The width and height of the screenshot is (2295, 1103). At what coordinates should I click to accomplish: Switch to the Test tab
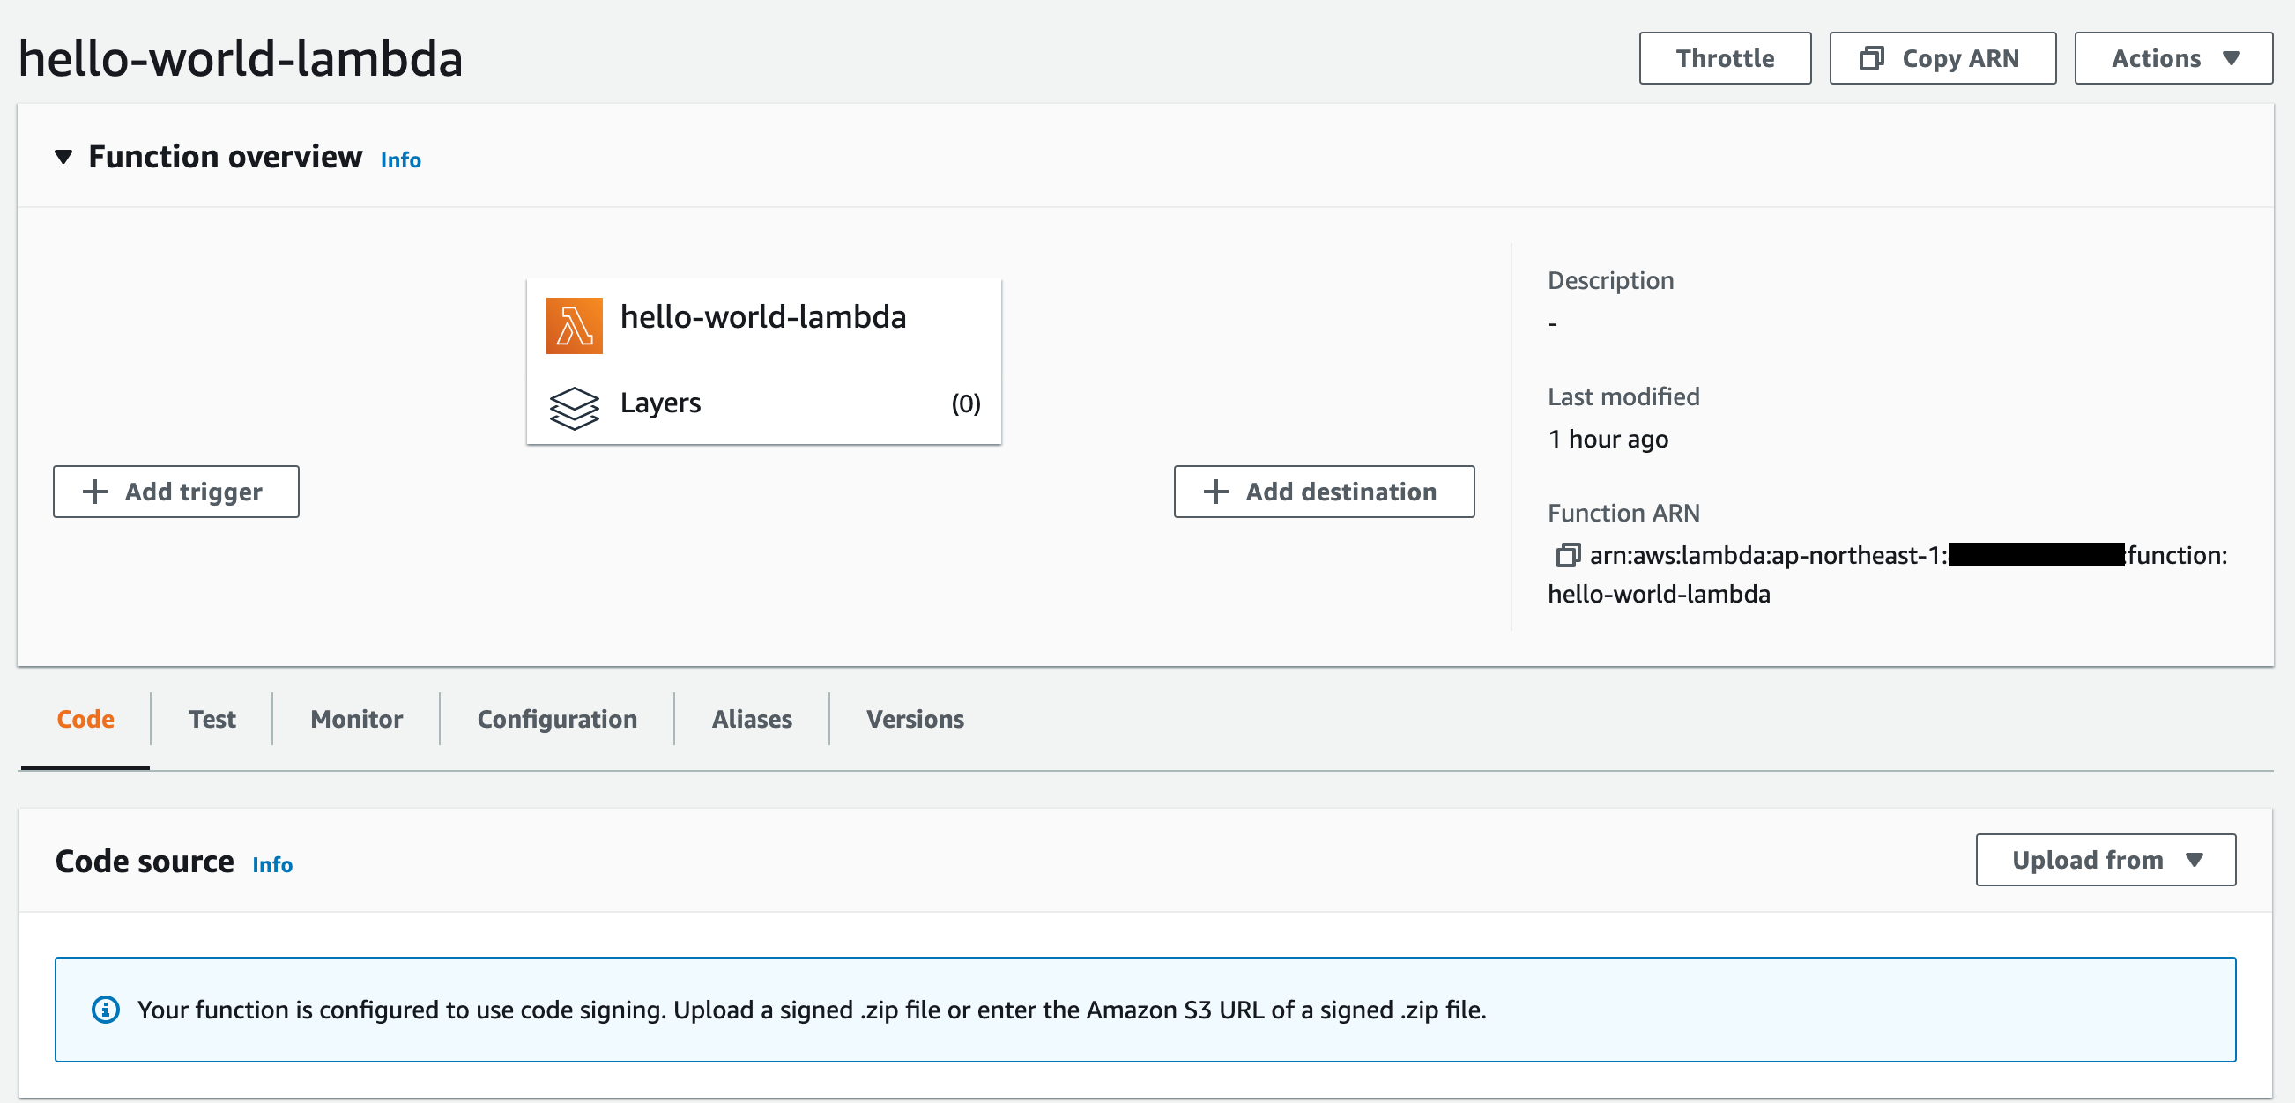point(212,719)
